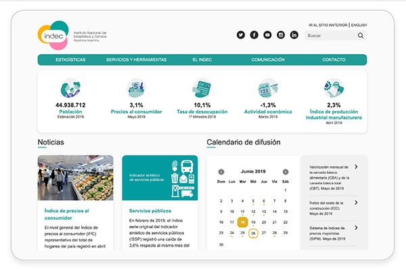The image size is (406, 269).
Task: Go to next month in calendar
Action: pyautogui.click(x=286, y=172)
